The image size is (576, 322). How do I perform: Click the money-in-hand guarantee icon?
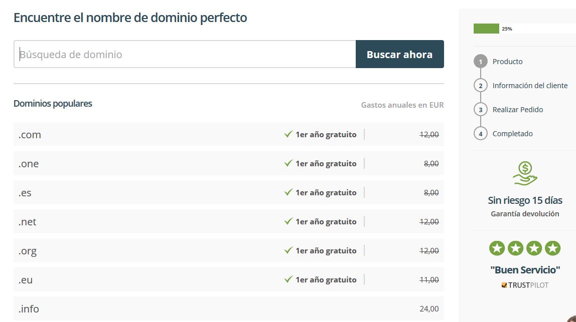[x=525, y=173]
